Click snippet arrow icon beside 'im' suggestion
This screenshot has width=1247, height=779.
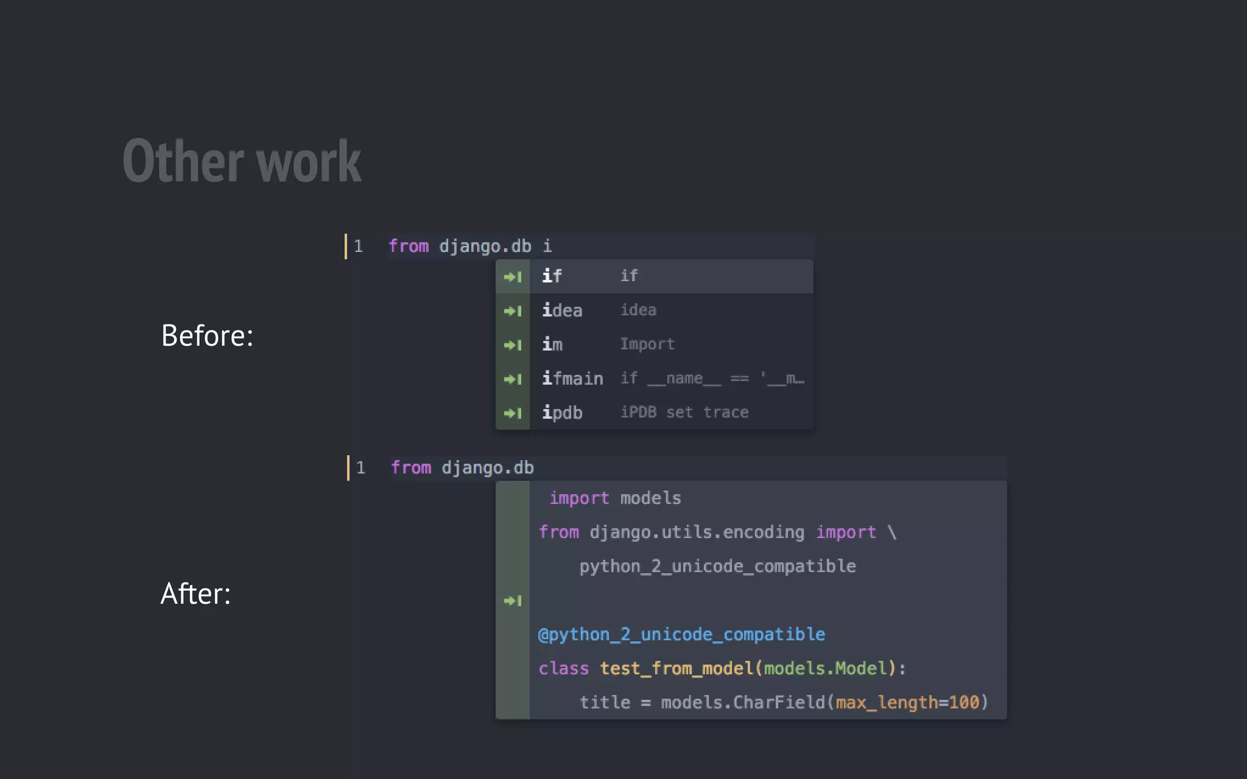pyautogui.click(x=513, y=345)
